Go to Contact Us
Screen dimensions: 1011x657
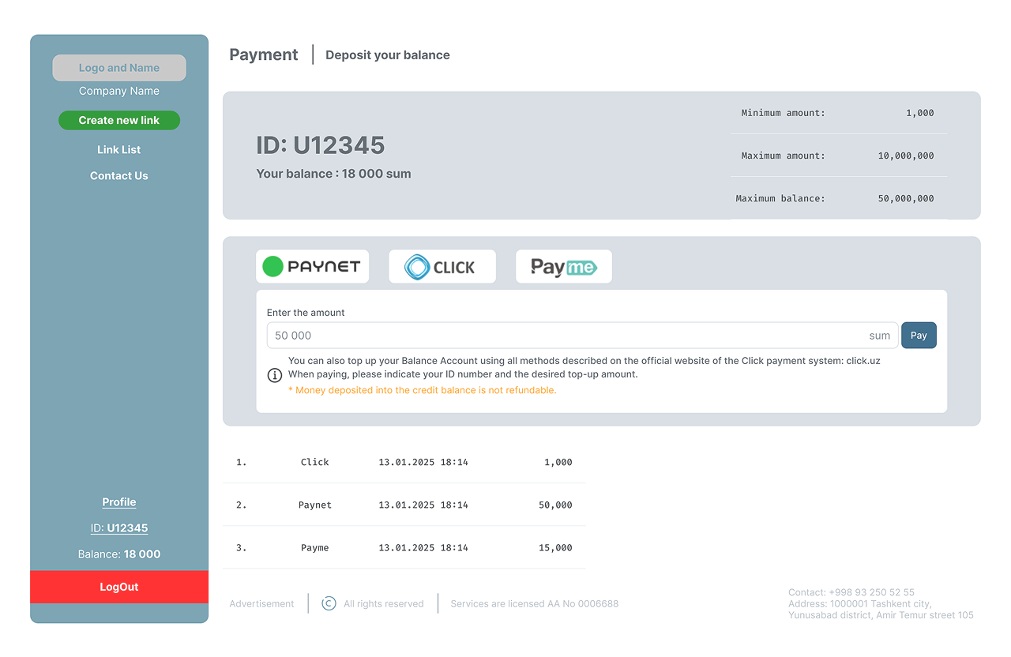pos(119,176)
